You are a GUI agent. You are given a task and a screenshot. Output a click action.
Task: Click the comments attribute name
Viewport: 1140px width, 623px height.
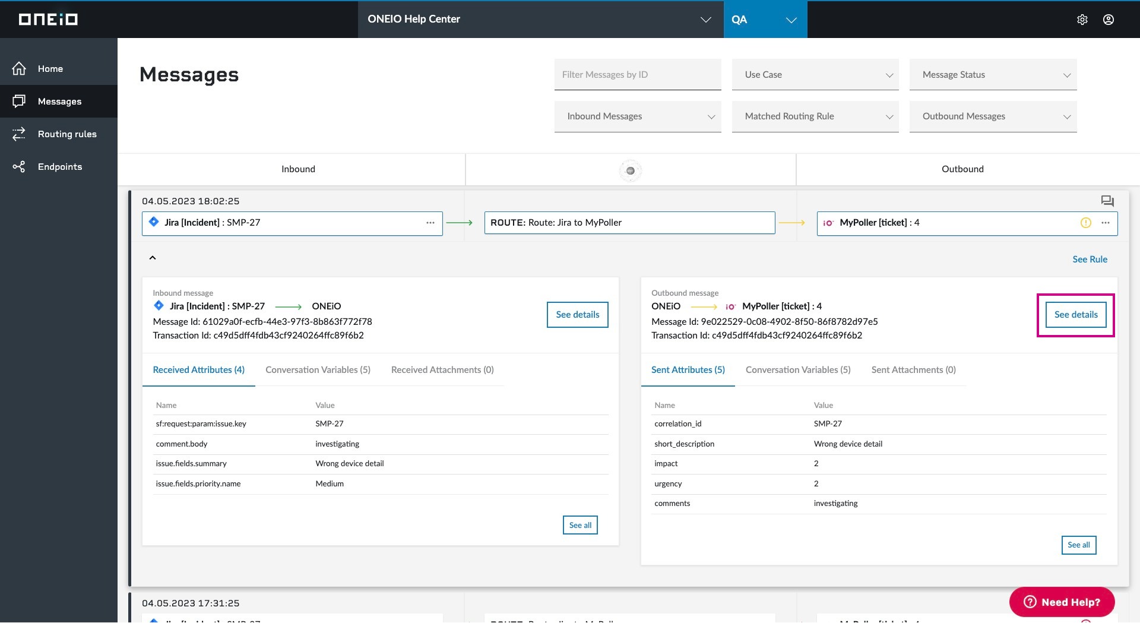672,503
